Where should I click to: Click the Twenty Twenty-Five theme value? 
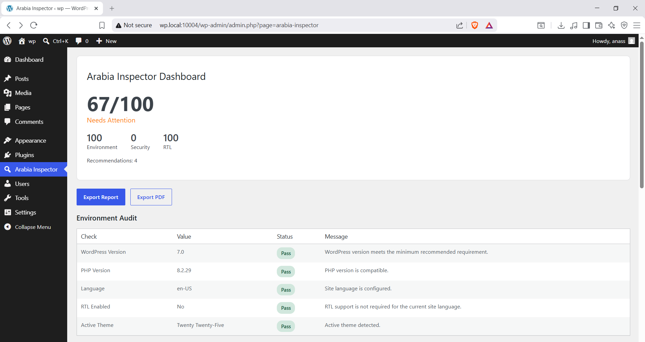click(x=200, y=325)
